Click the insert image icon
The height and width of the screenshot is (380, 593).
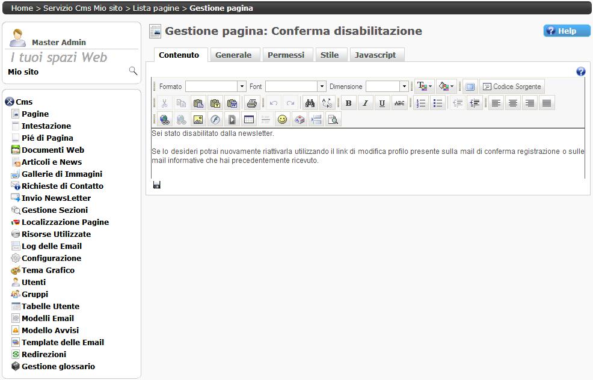[198, 120]
